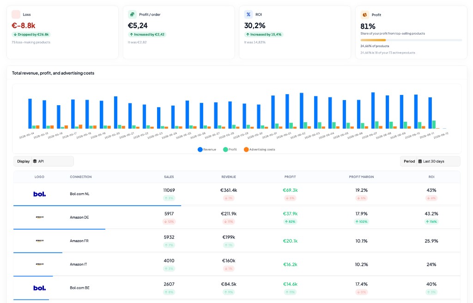Click the blue revenue bar for 2026-05-20
The height and width of the screenshot is (303, 473).
click(115, 113)
